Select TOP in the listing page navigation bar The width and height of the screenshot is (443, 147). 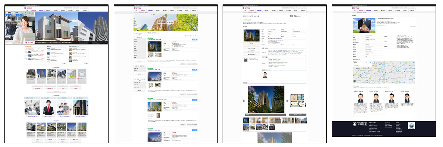pos(137,11)
